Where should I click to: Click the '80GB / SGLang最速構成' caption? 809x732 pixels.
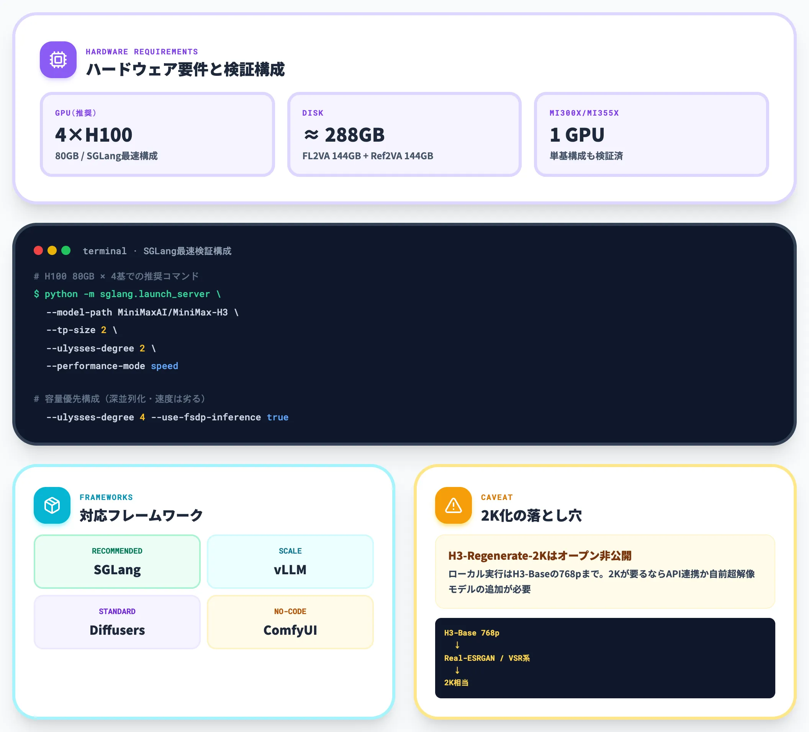click(x=106, y=156)
